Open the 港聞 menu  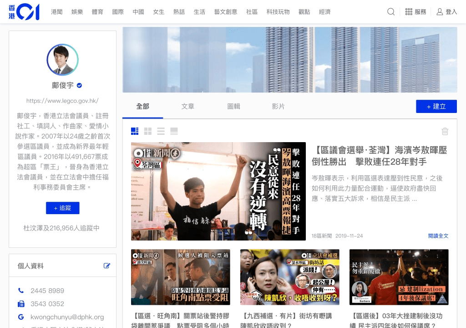pos(57,12)
